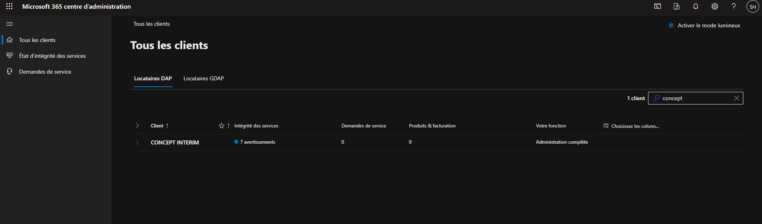Click the blue status dot for 7 avertissements
The image size is (762, 224).
pos(236,142)
